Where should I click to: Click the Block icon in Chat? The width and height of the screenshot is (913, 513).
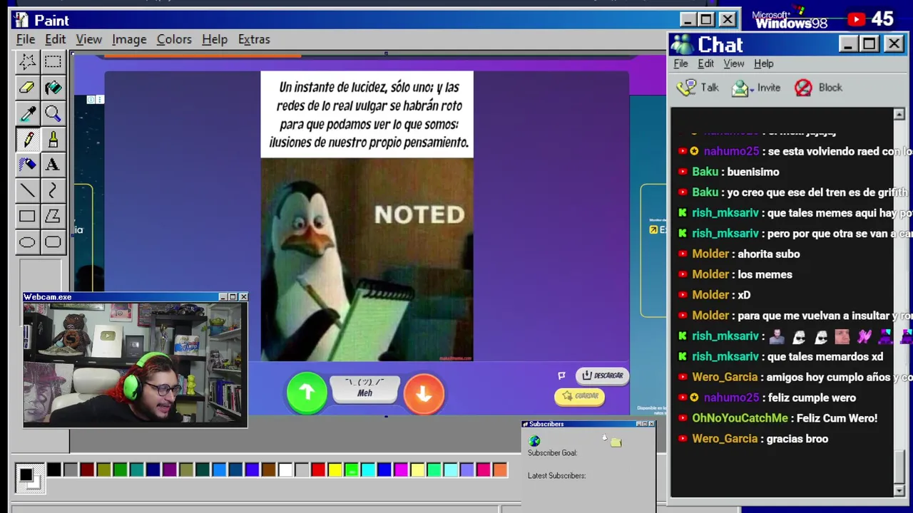803,88
